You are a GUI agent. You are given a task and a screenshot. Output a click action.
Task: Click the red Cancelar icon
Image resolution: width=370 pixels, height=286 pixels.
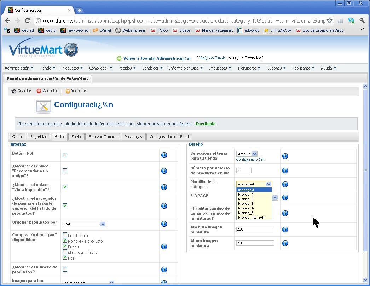(39, 91)
